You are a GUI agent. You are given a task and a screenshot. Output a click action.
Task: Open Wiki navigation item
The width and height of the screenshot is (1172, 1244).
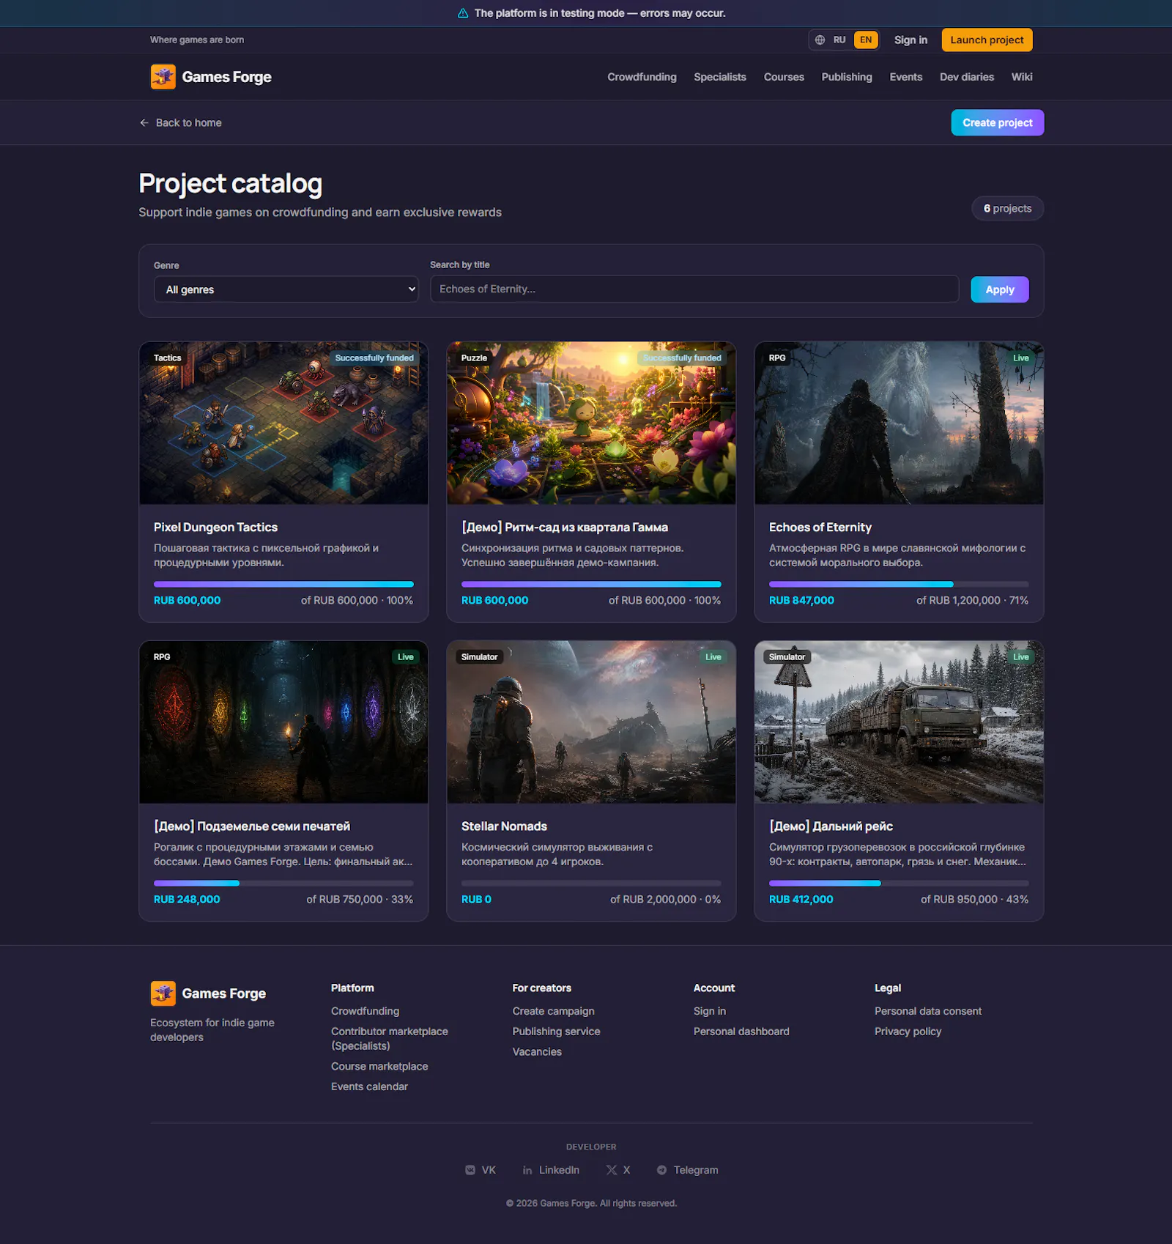1022,77
